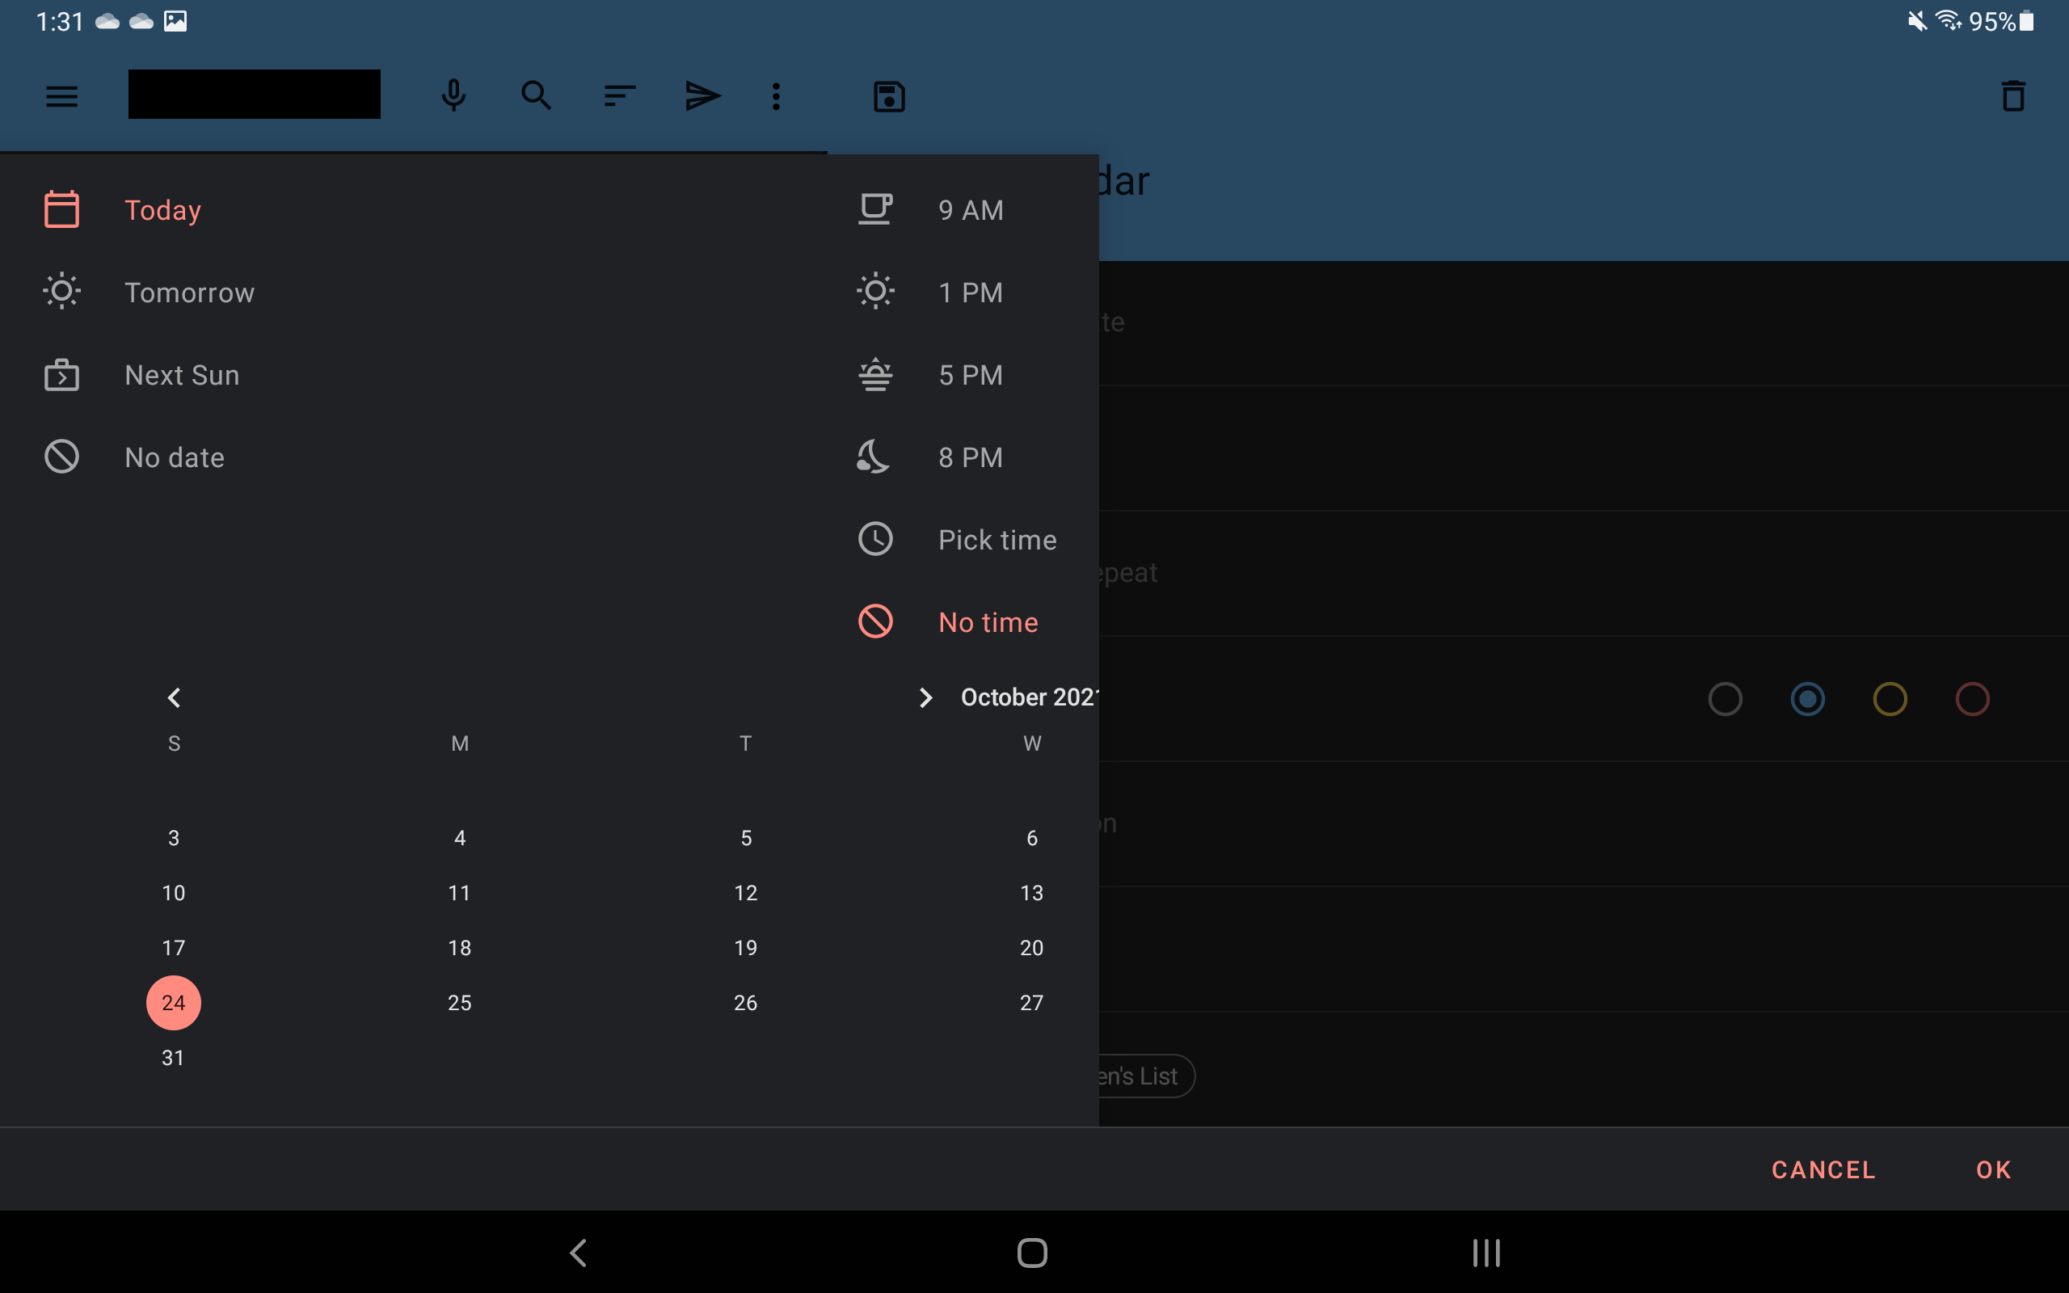Select the red priority radio button
Image resolution: width=2069 pixels, height=1293 pixels.
pos(1972,700)
